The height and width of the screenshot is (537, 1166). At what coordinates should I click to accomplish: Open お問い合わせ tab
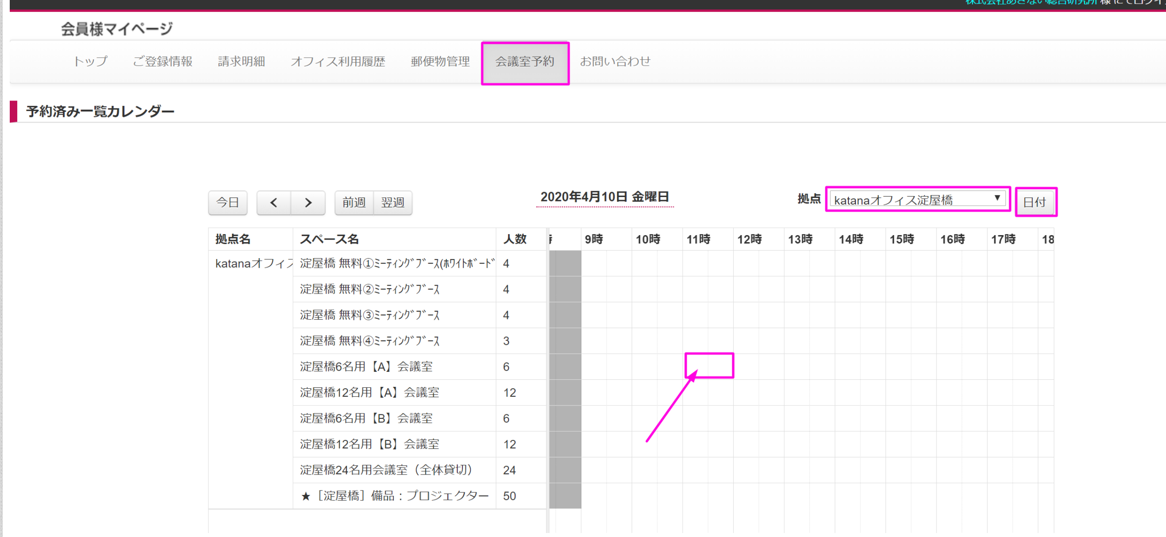[615, 62]
